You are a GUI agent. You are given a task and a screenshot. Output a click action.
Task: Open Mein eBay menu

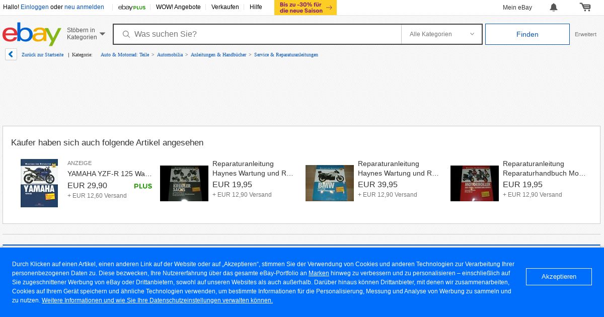point(517,7)
